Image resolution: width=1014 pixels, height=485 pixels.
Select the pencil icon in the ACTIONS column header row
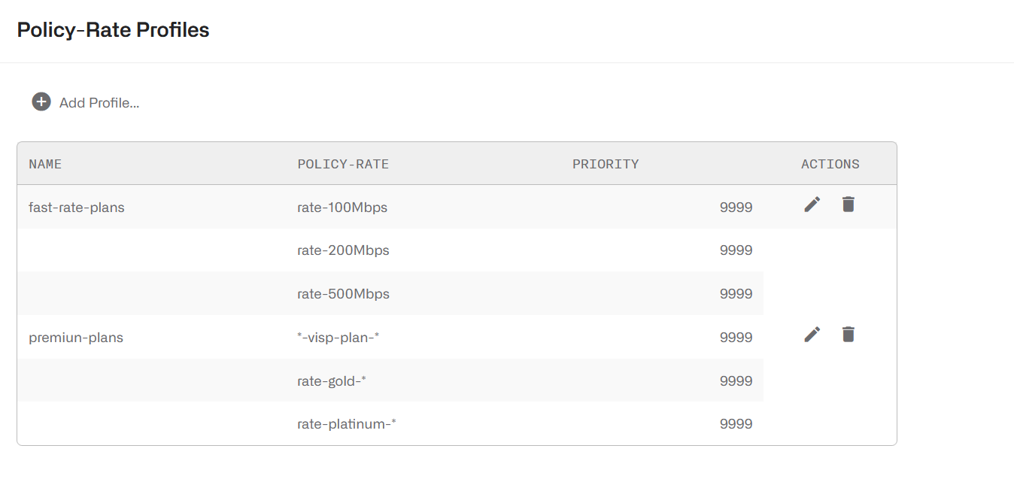812,204
